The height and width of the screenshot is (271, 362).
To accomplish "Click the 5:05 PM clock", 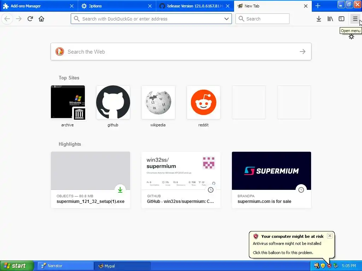I will 349,266.
